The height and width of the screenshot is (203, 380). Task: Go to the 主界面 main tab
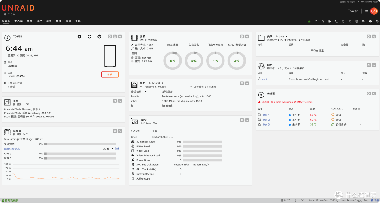[x=18, y=21]
